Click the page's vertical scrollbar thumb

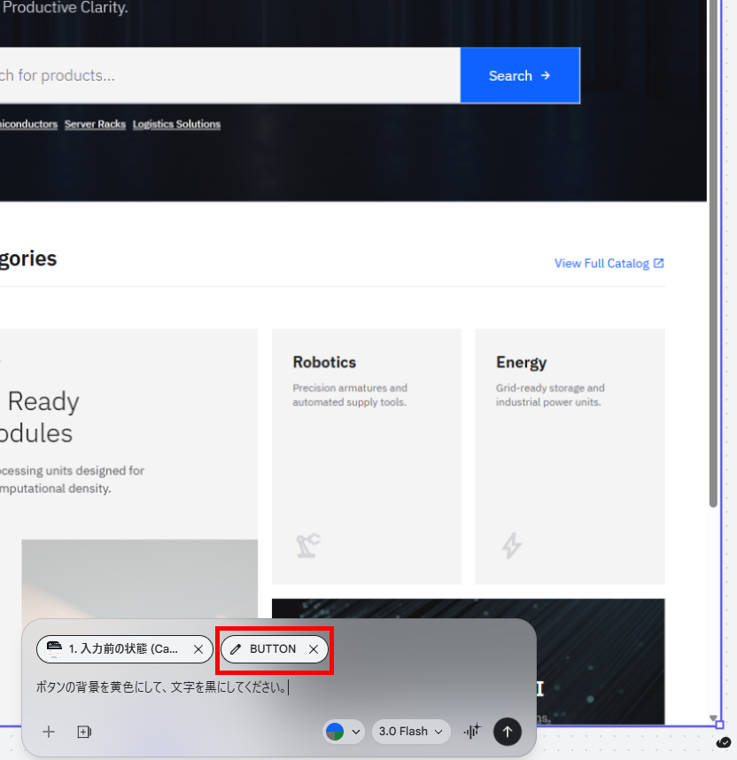[x=713, y=252]
